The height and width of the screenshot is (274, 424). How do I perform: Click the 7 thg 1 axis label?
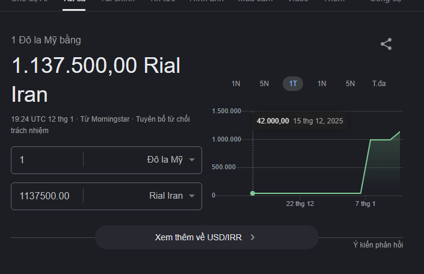pyautogui.click(x=365, y=204)
